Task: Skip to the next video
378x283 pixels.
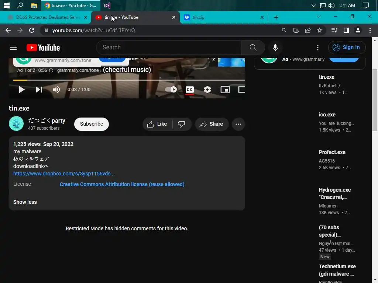Action: click(39, 90)
